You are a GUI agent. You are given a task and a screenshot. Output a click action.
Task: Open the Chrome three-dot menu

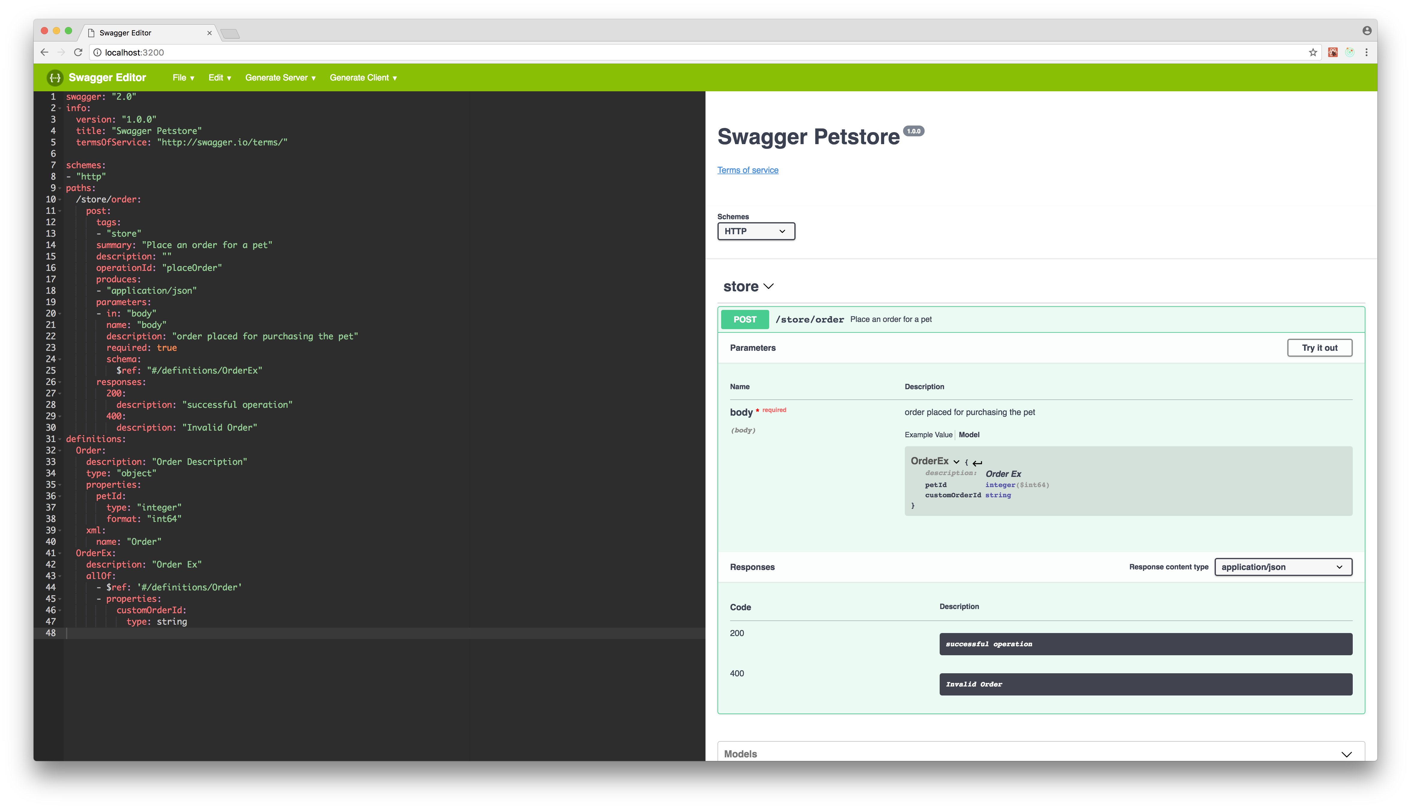pyautogui.click(x=1367, y=52)
